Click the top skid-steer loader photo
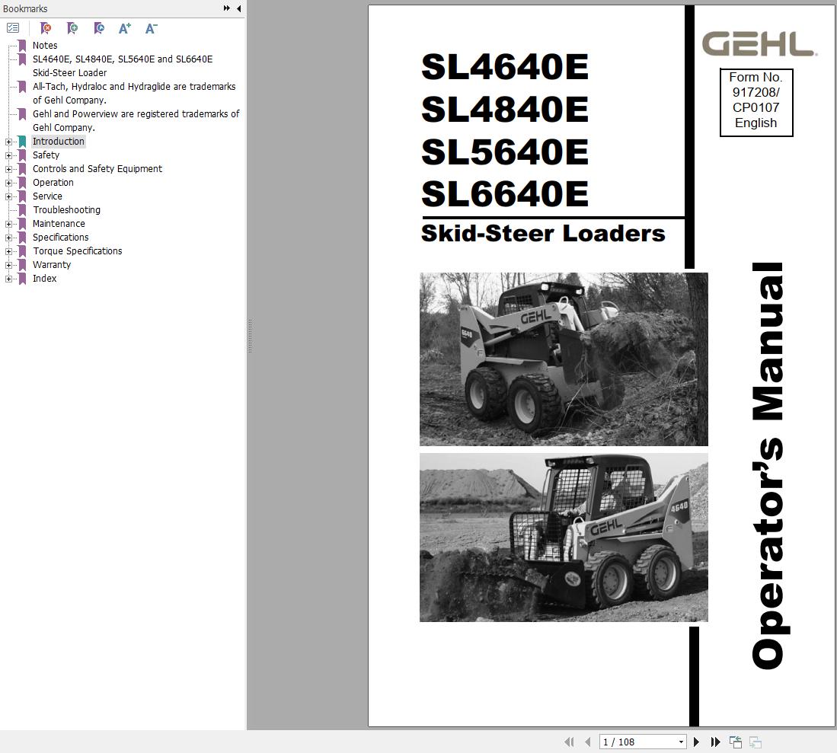 click(x=564, y=359)
